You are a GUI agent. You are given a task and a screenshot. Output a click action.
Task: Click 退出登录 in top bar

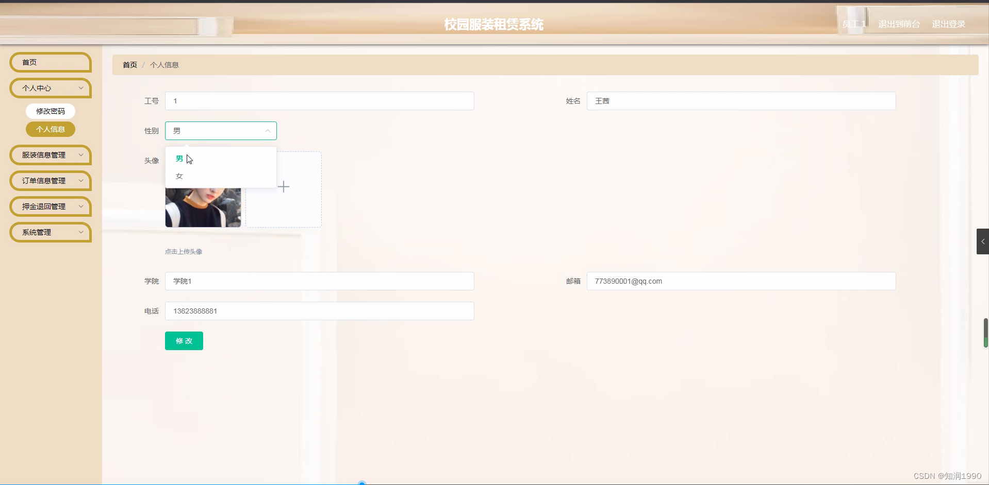click(948, 24)
